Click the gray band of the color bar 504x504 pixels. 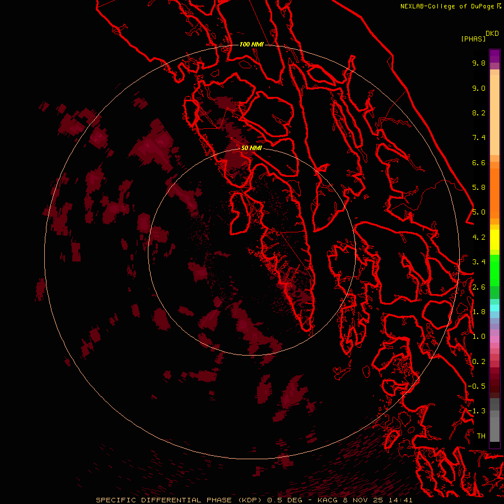pos(494,421)
